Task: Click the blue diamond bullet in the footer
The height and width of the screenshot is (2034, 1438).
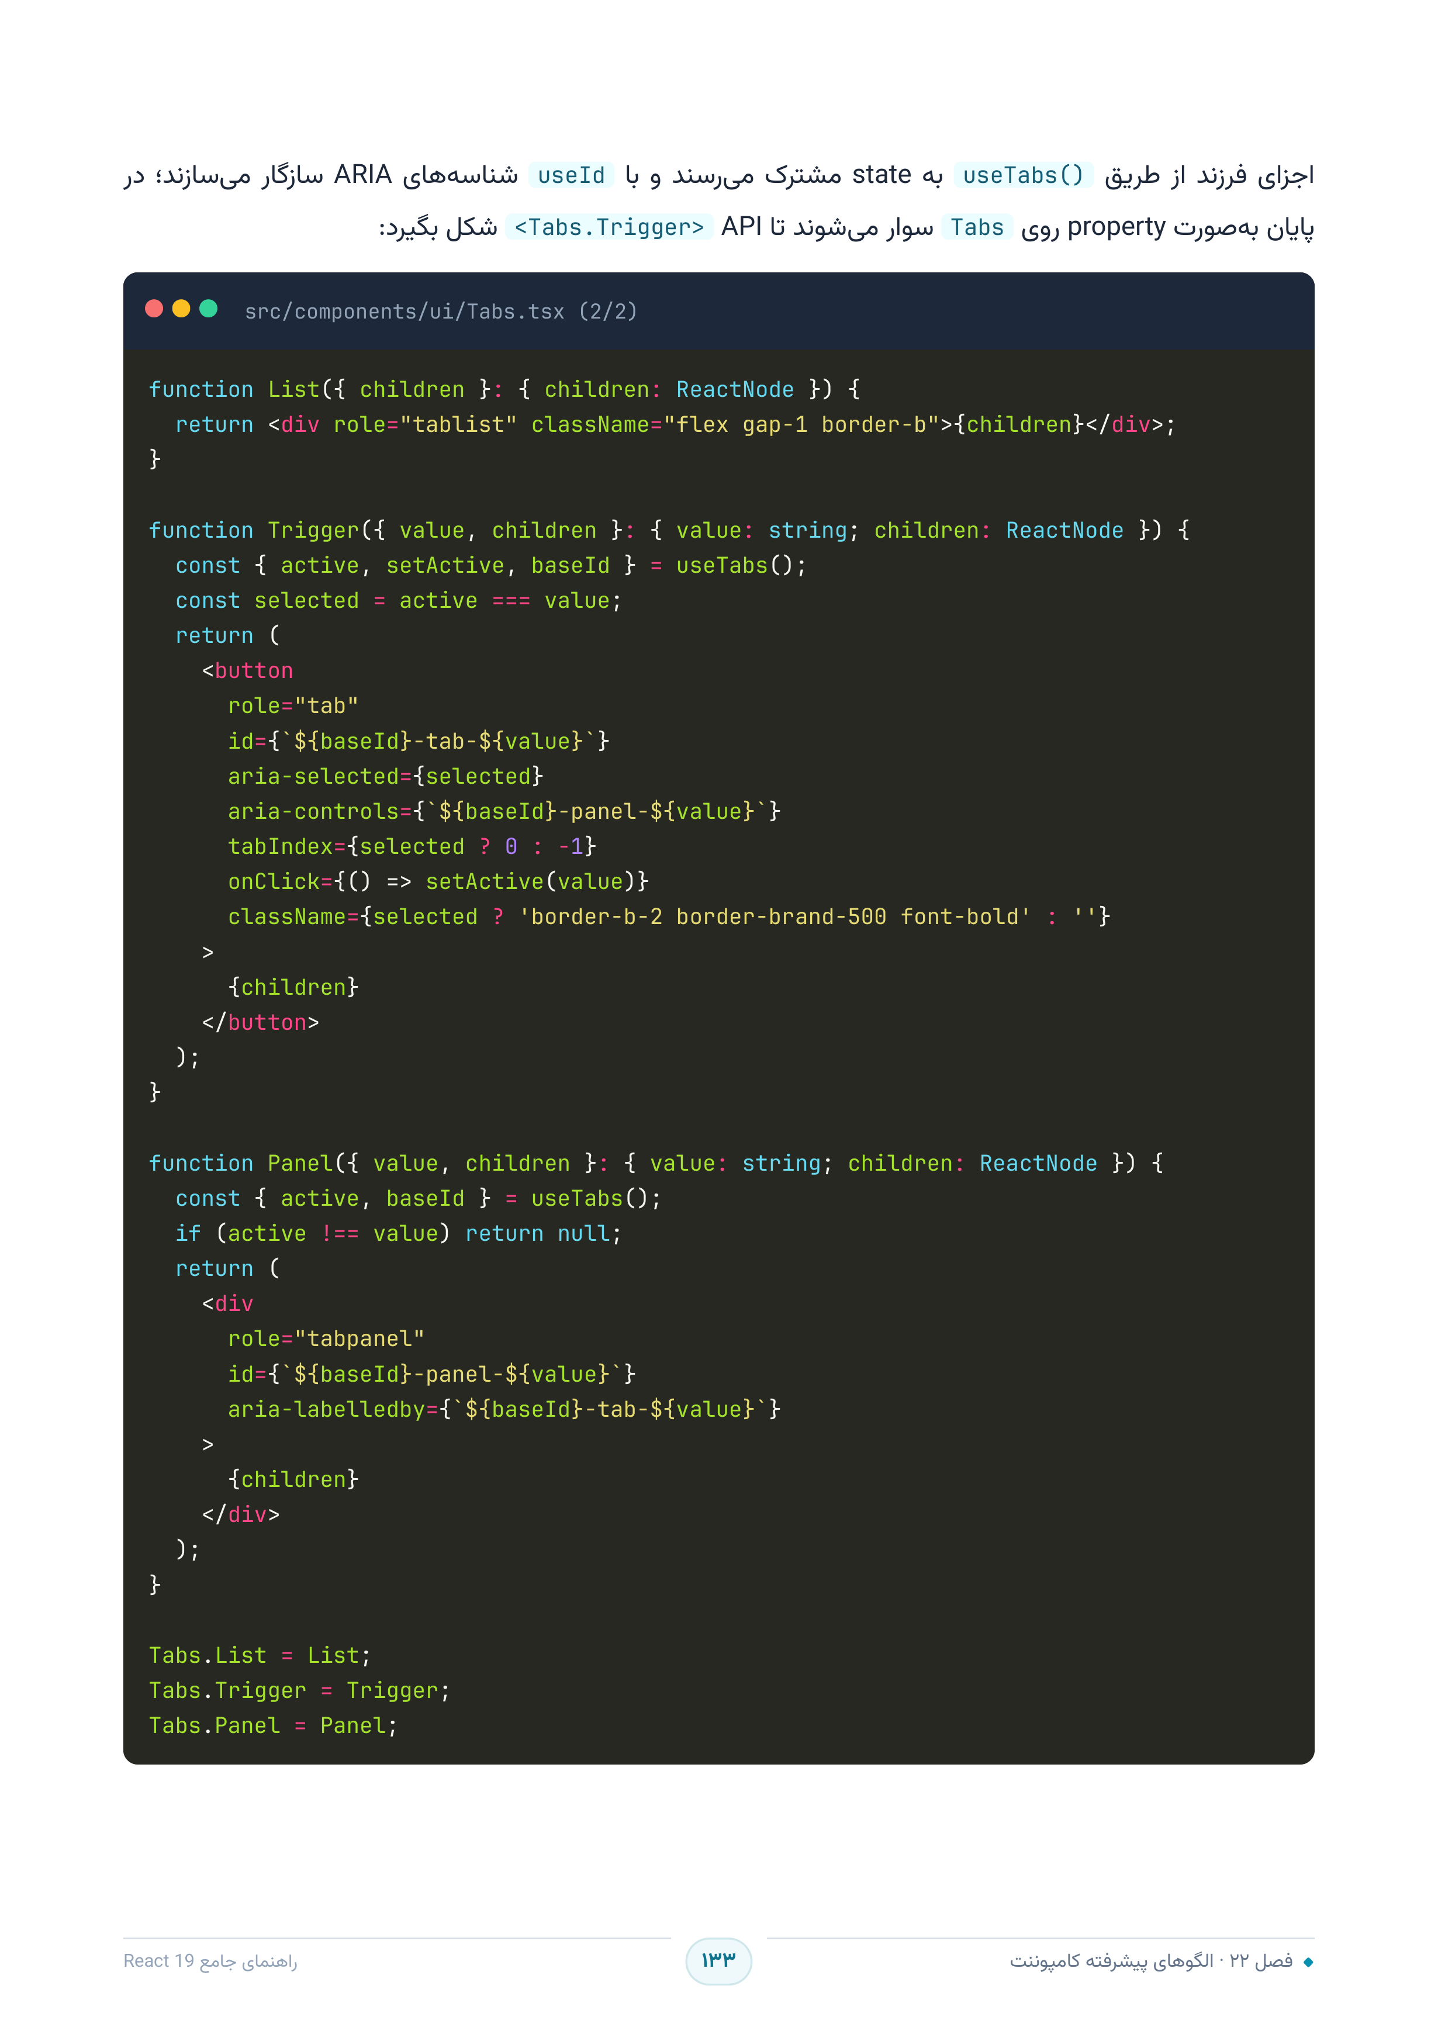Action: (x=1308, y=1962)
